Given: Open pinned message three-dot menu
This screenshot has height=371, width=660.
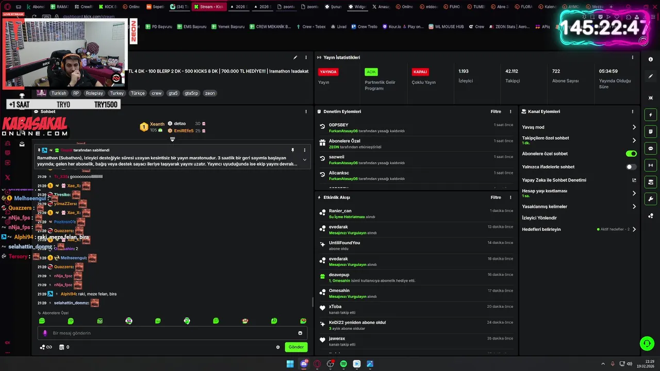Looking at the screenshot, I should [x=305, y=150].
